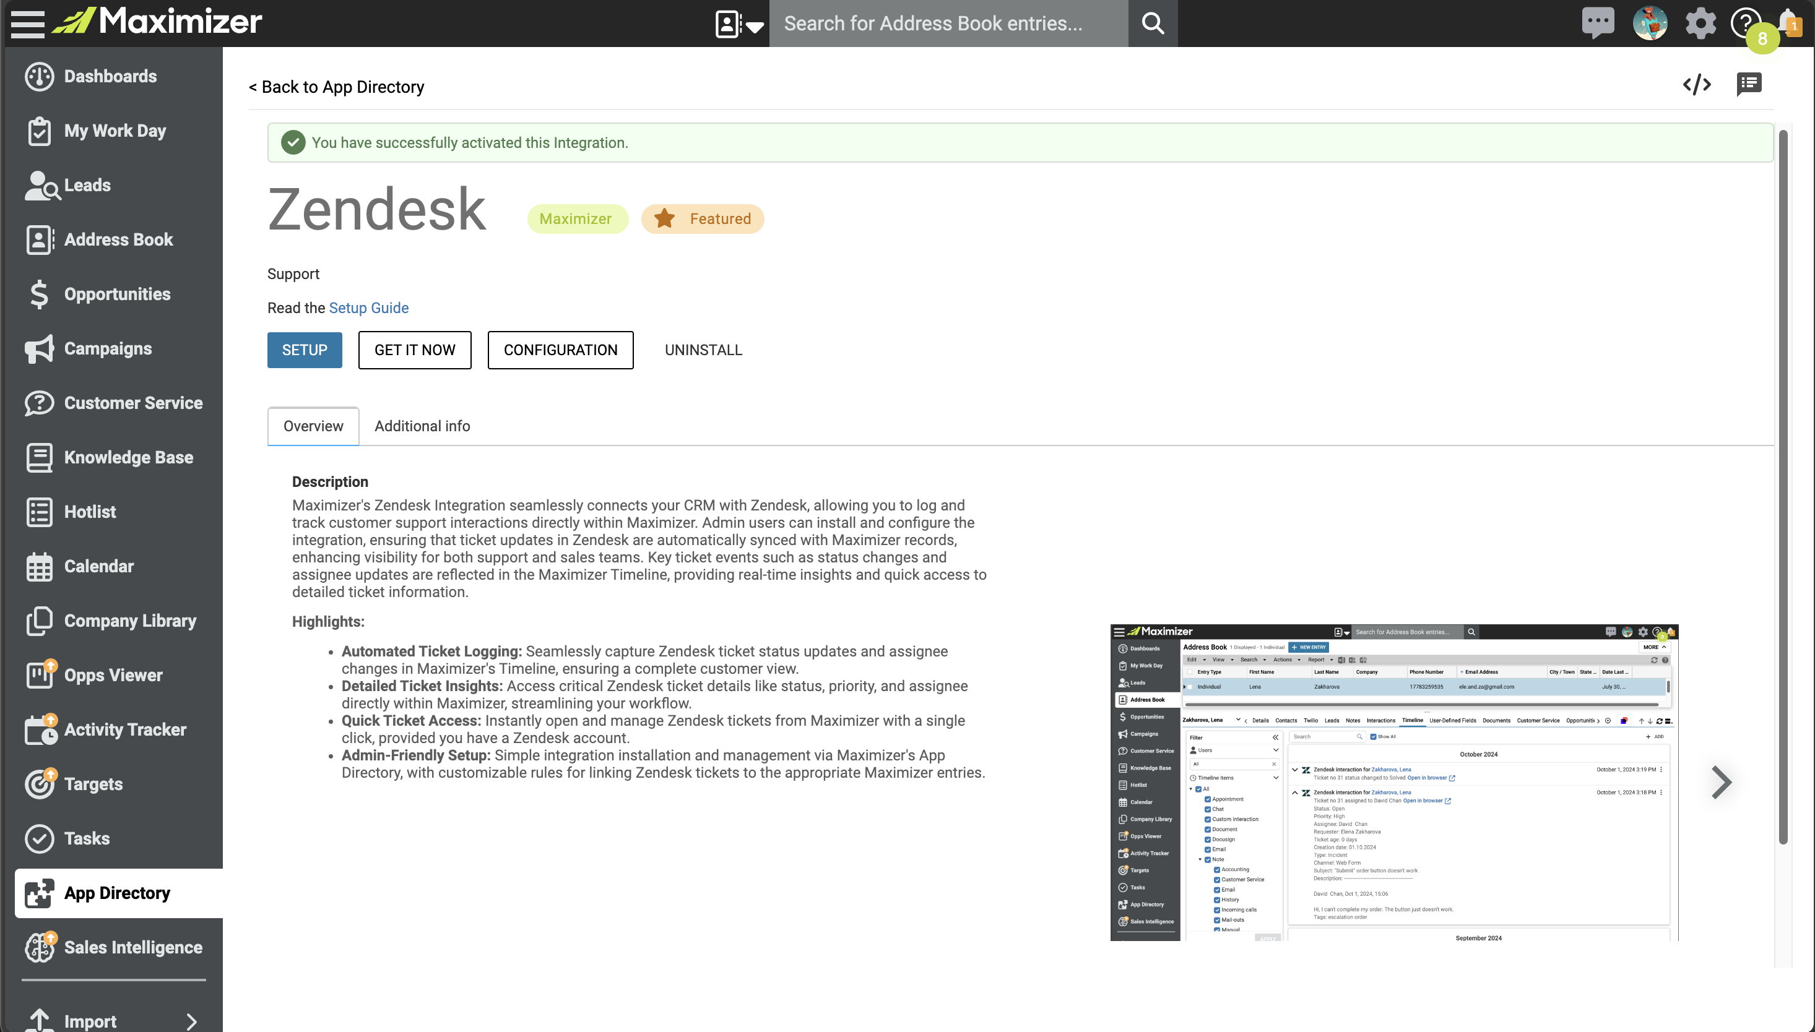1815x1032 pixels.
Task: Click the Featured badge
Action: [x=703, y=218]
